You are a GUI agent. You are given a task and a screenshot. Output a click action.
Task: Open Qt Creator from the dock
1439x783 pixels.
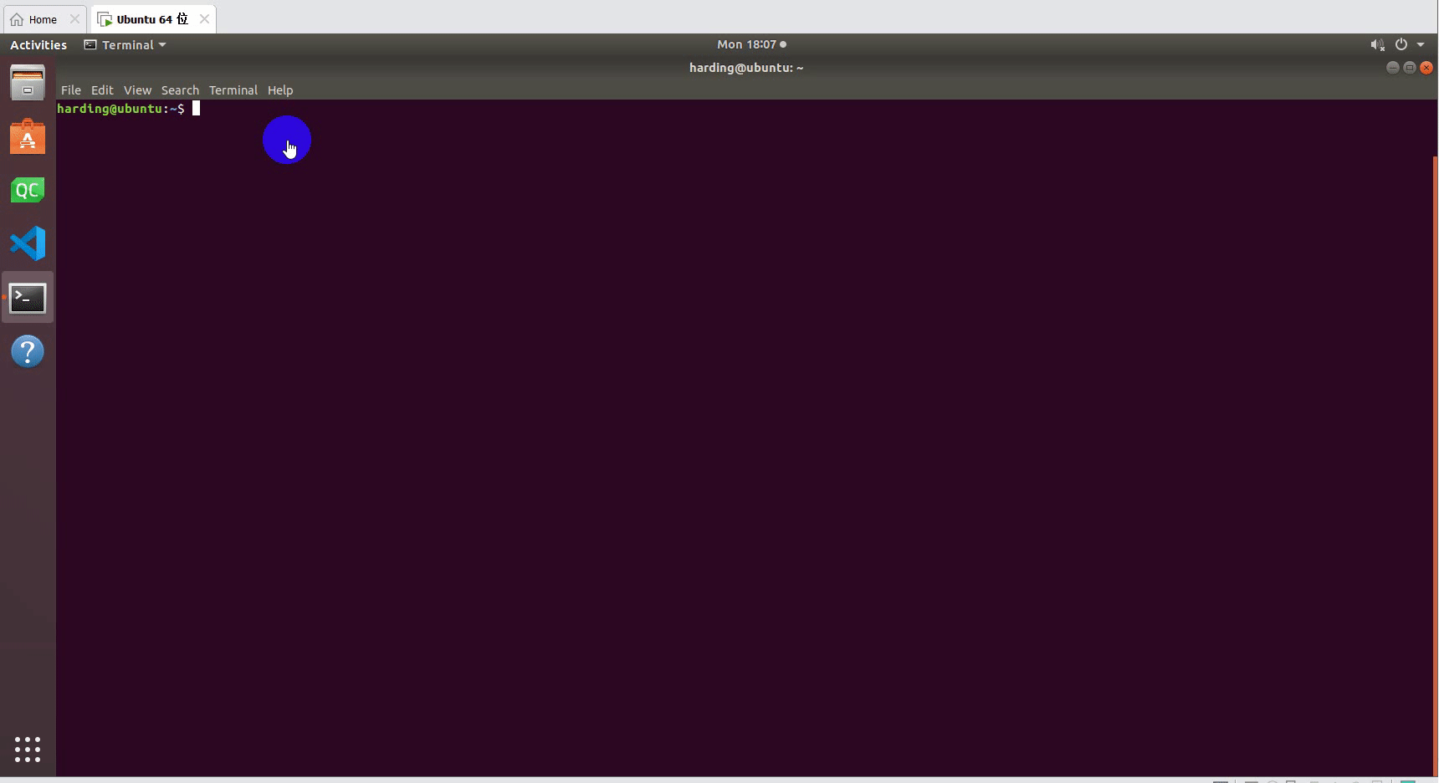(x=28, y=190)
